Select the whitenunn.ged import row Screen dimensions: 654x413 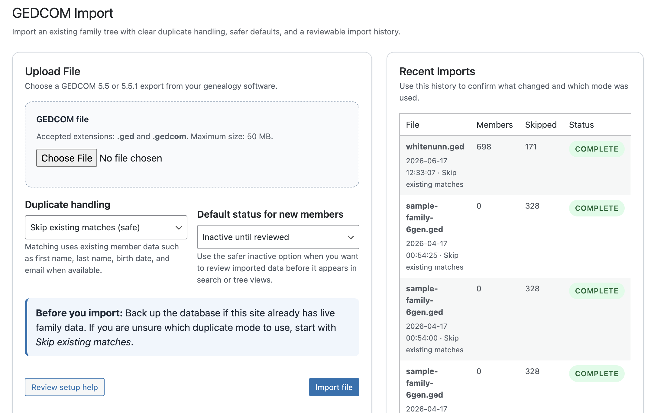tap(515, 165)
